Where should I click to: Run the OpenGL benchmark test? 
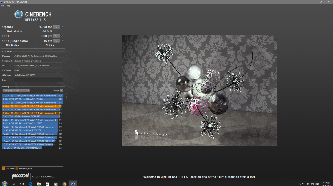click(56, 27)
